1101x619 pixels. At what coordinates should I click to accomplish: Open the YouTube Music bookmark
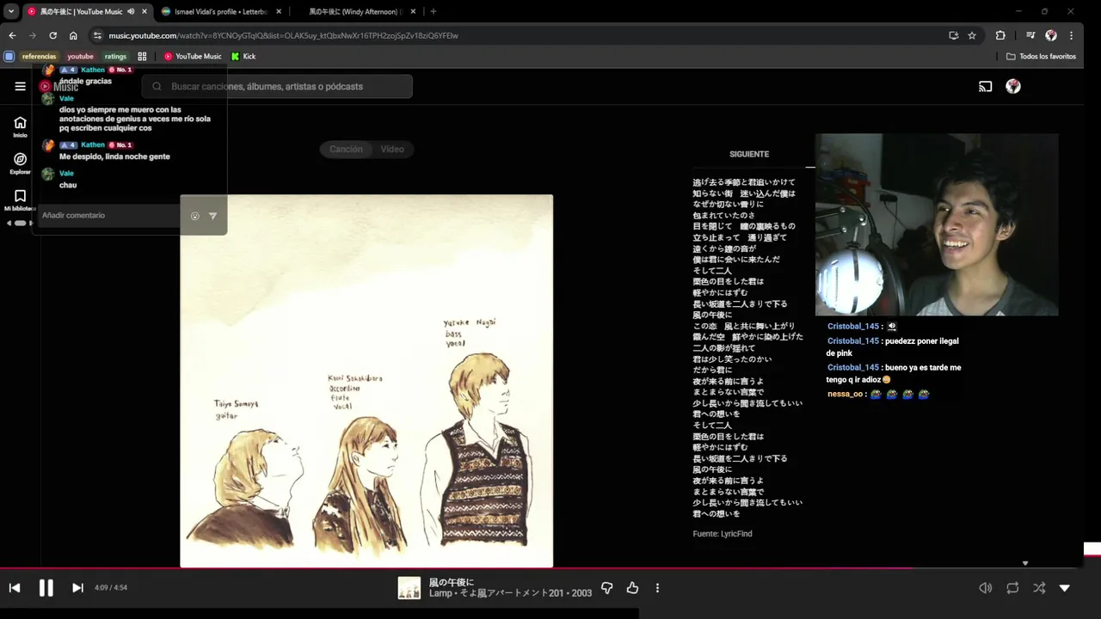coord(193,57)
